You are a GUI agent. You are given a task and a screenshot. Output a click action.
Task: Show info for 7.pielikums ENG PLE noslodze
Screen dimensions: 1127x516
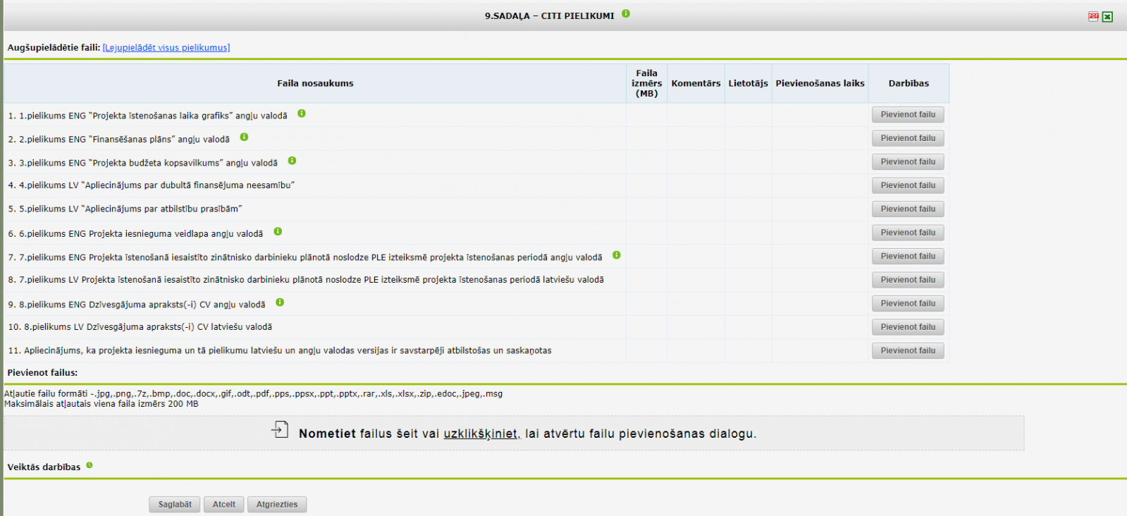pos(617,255)
